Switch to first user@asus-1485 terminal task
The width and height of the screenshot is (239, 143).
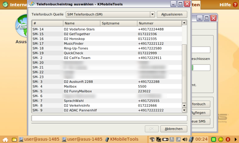39,139
